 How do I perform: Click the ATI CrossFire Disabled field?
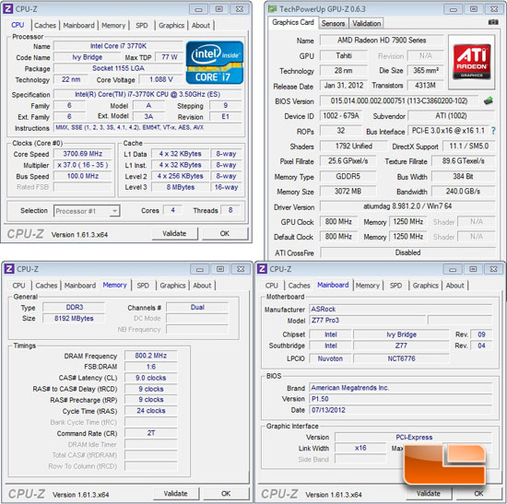407,252
